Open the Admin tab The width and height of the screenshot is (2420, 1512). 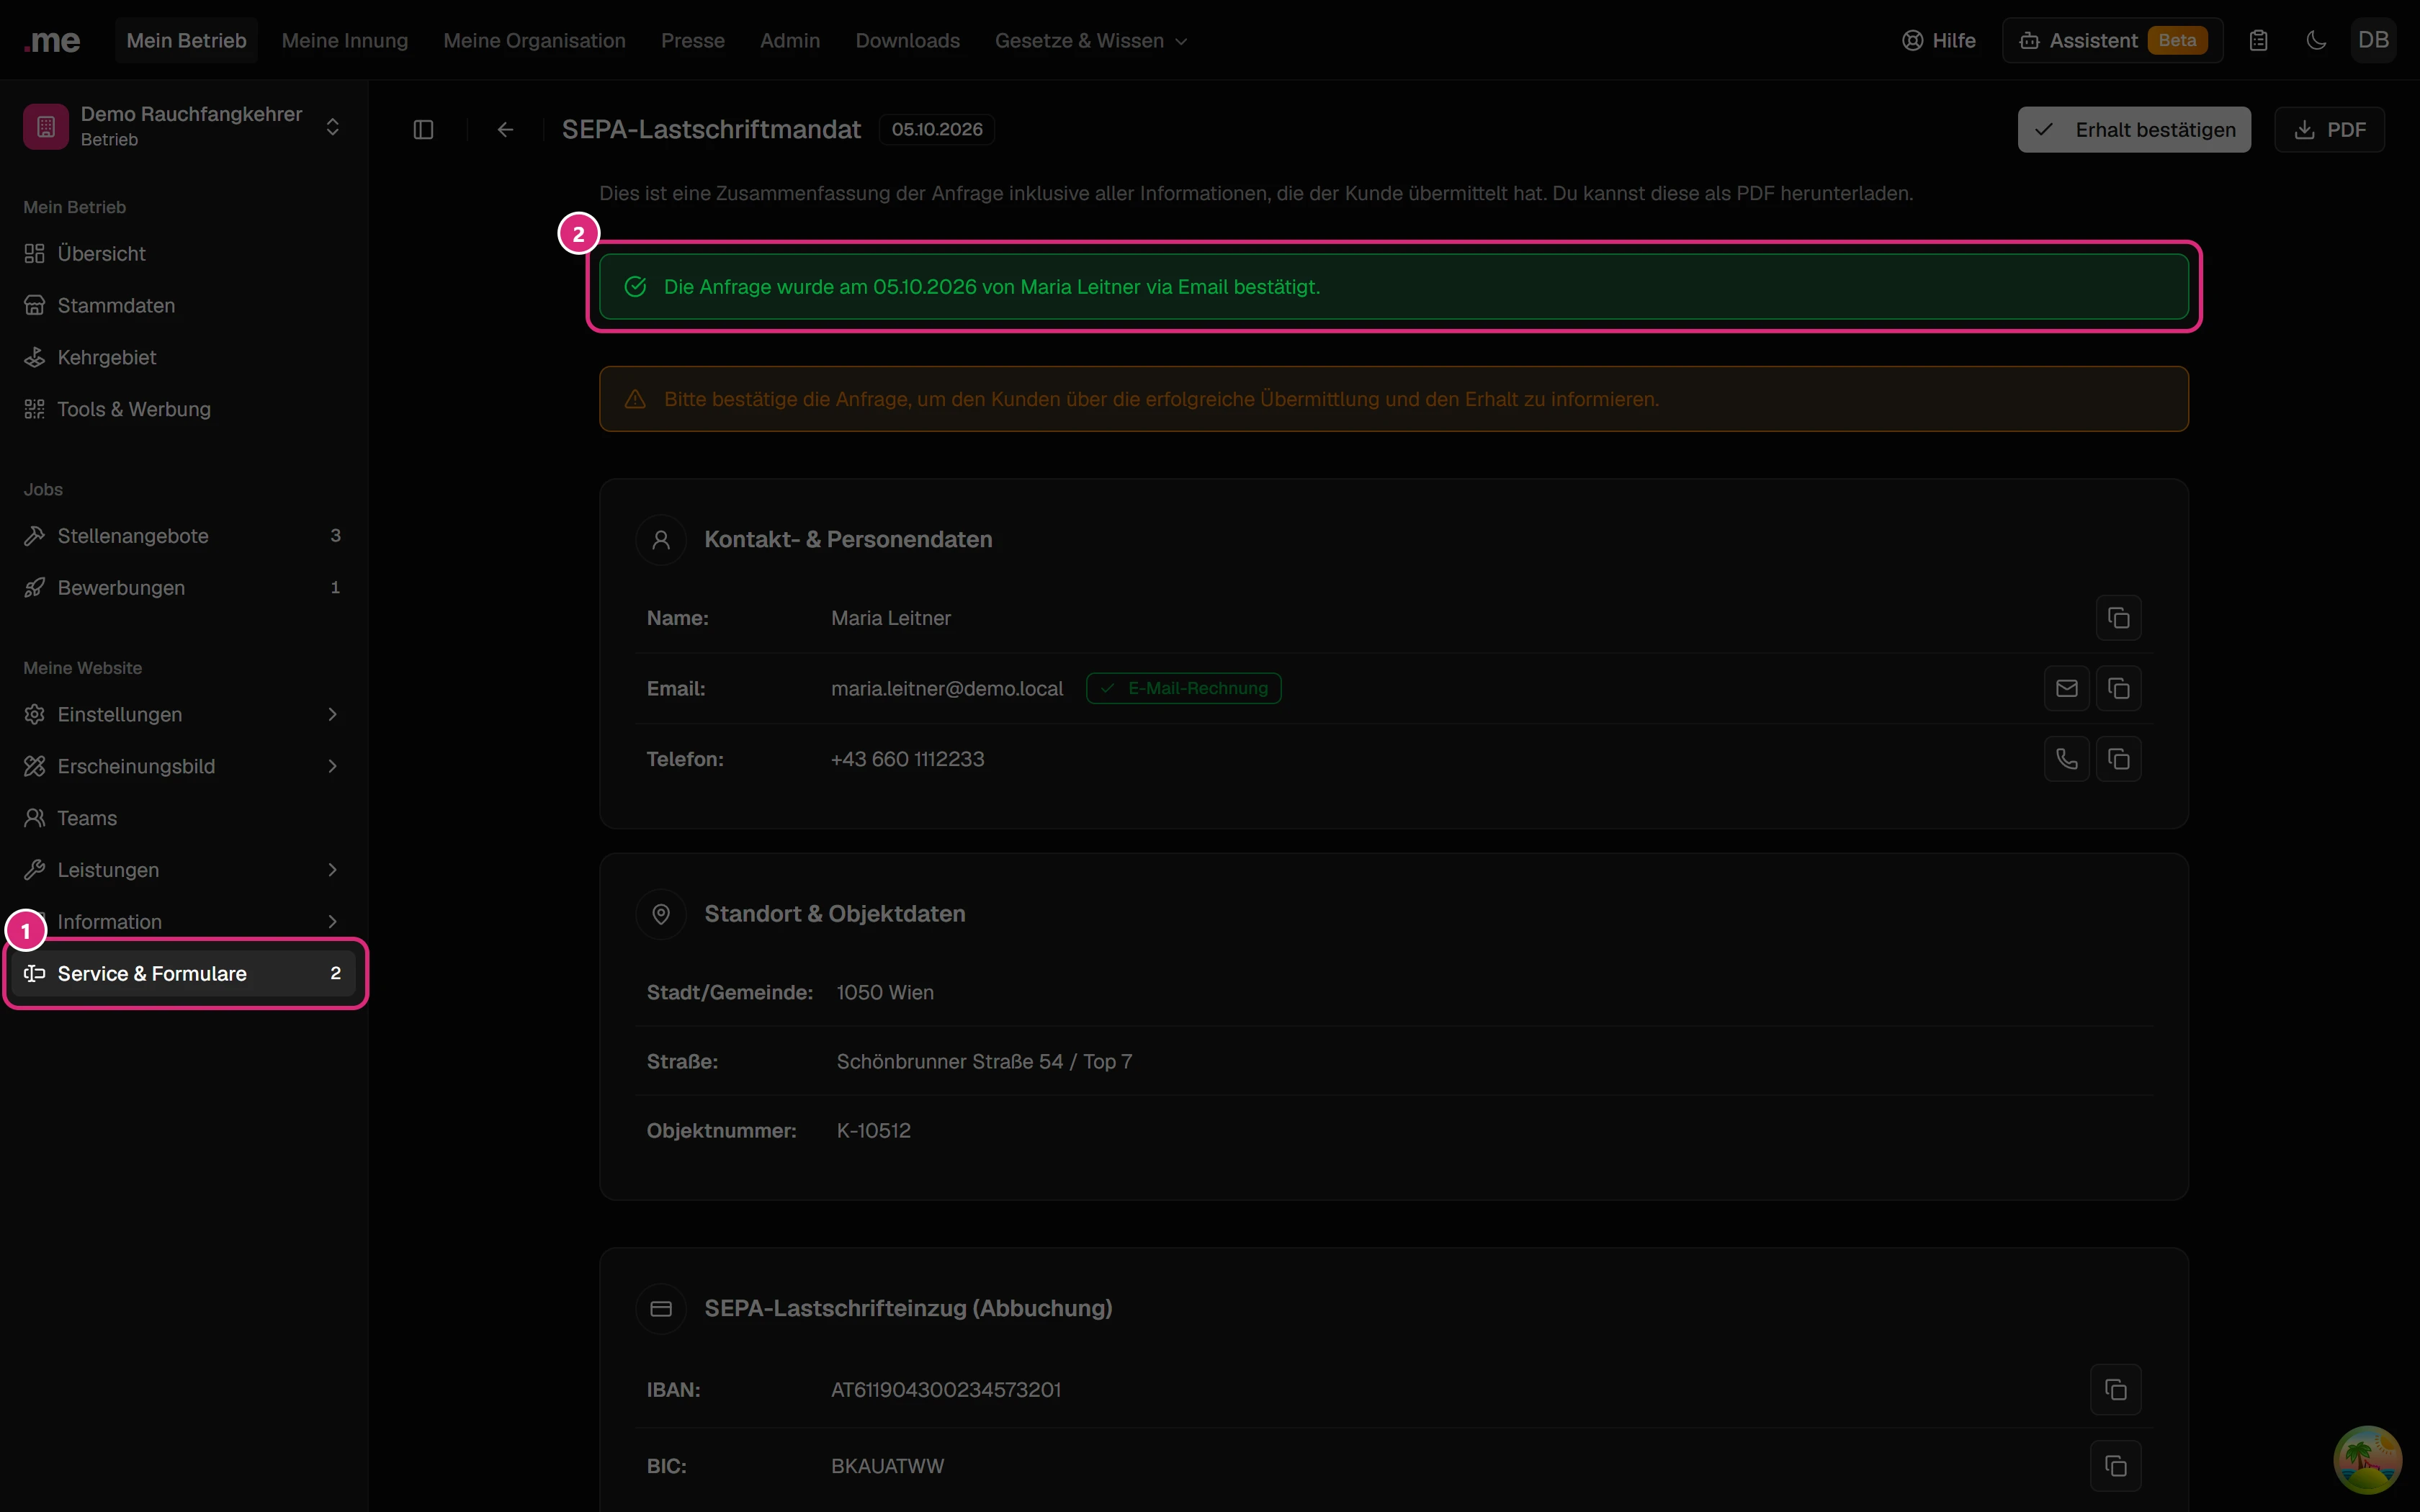(790, 41)
